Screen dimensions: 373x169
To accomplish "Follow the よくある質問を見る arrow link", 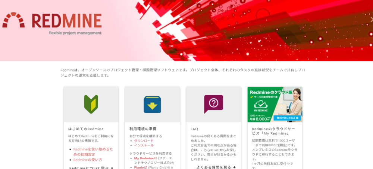I will 216,167.
